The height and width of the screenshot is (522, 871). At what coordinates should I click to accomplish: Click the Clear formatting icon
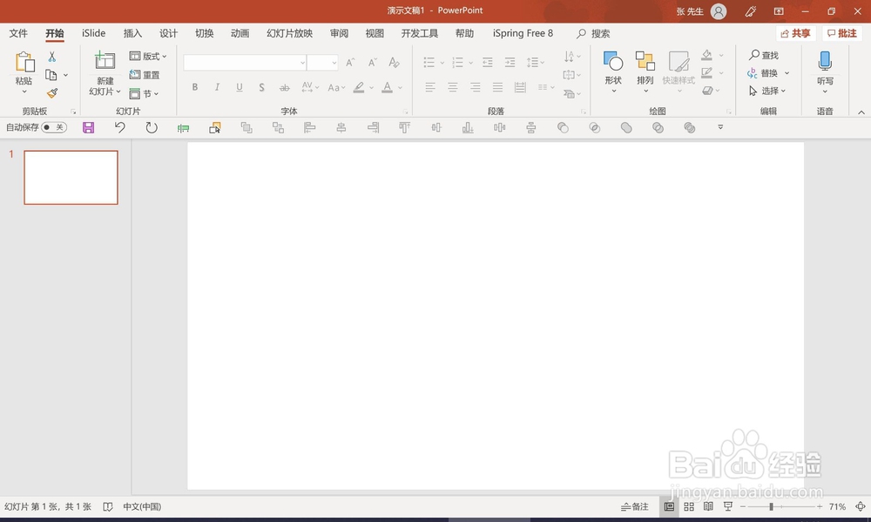pyautogui.click(x=394, y=62)
